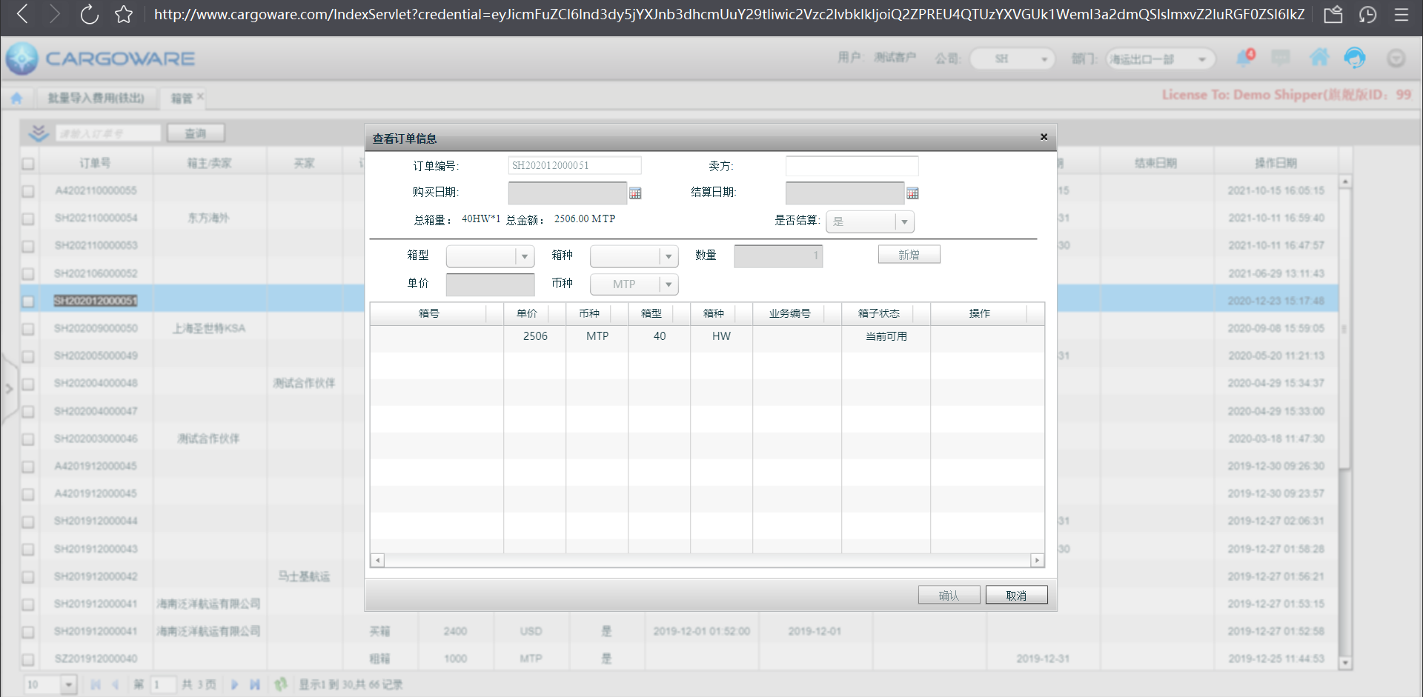Click the browser refresh icon
This screenshot has width=1423, height=697.
coord(89,14)
